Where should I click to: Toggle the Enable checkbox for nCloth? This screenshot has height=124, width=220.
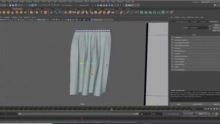coord(190,34)
